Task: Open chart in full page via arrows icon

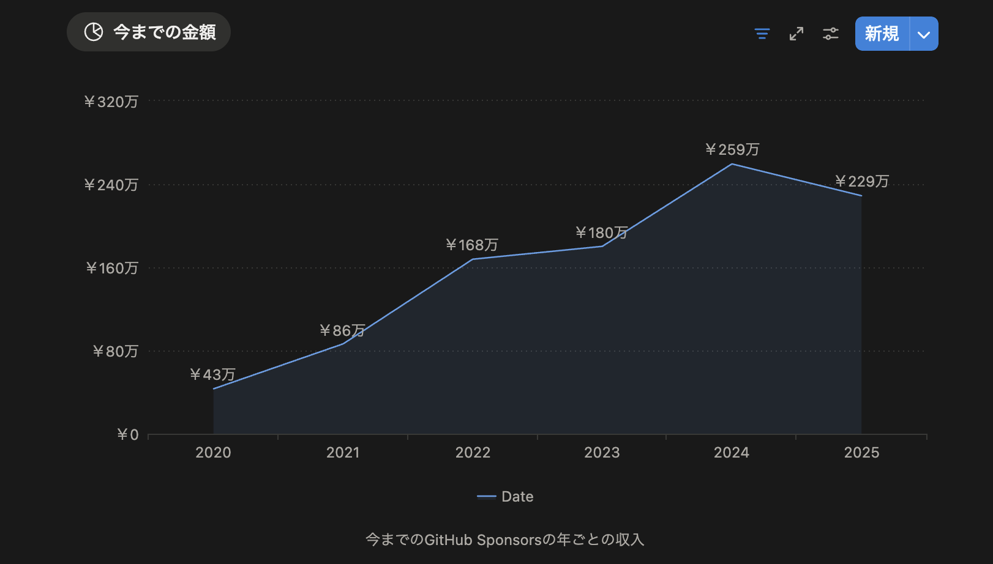Action: tap(796, 34)
